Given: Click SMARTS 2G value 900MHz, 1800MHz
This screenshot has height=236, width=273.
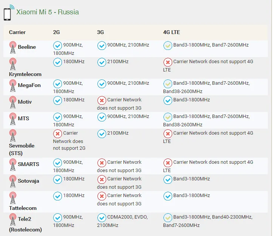Looking at the screenshot, I should 68,166.
